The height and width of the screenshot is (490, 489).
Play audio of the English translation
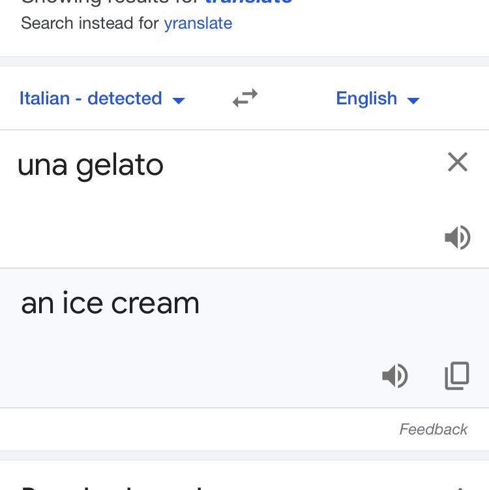395,376
